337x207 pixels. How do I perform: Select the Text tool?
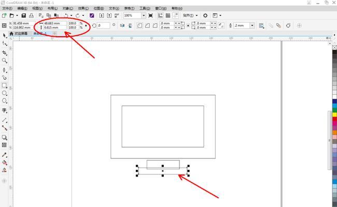coord(5,110)
